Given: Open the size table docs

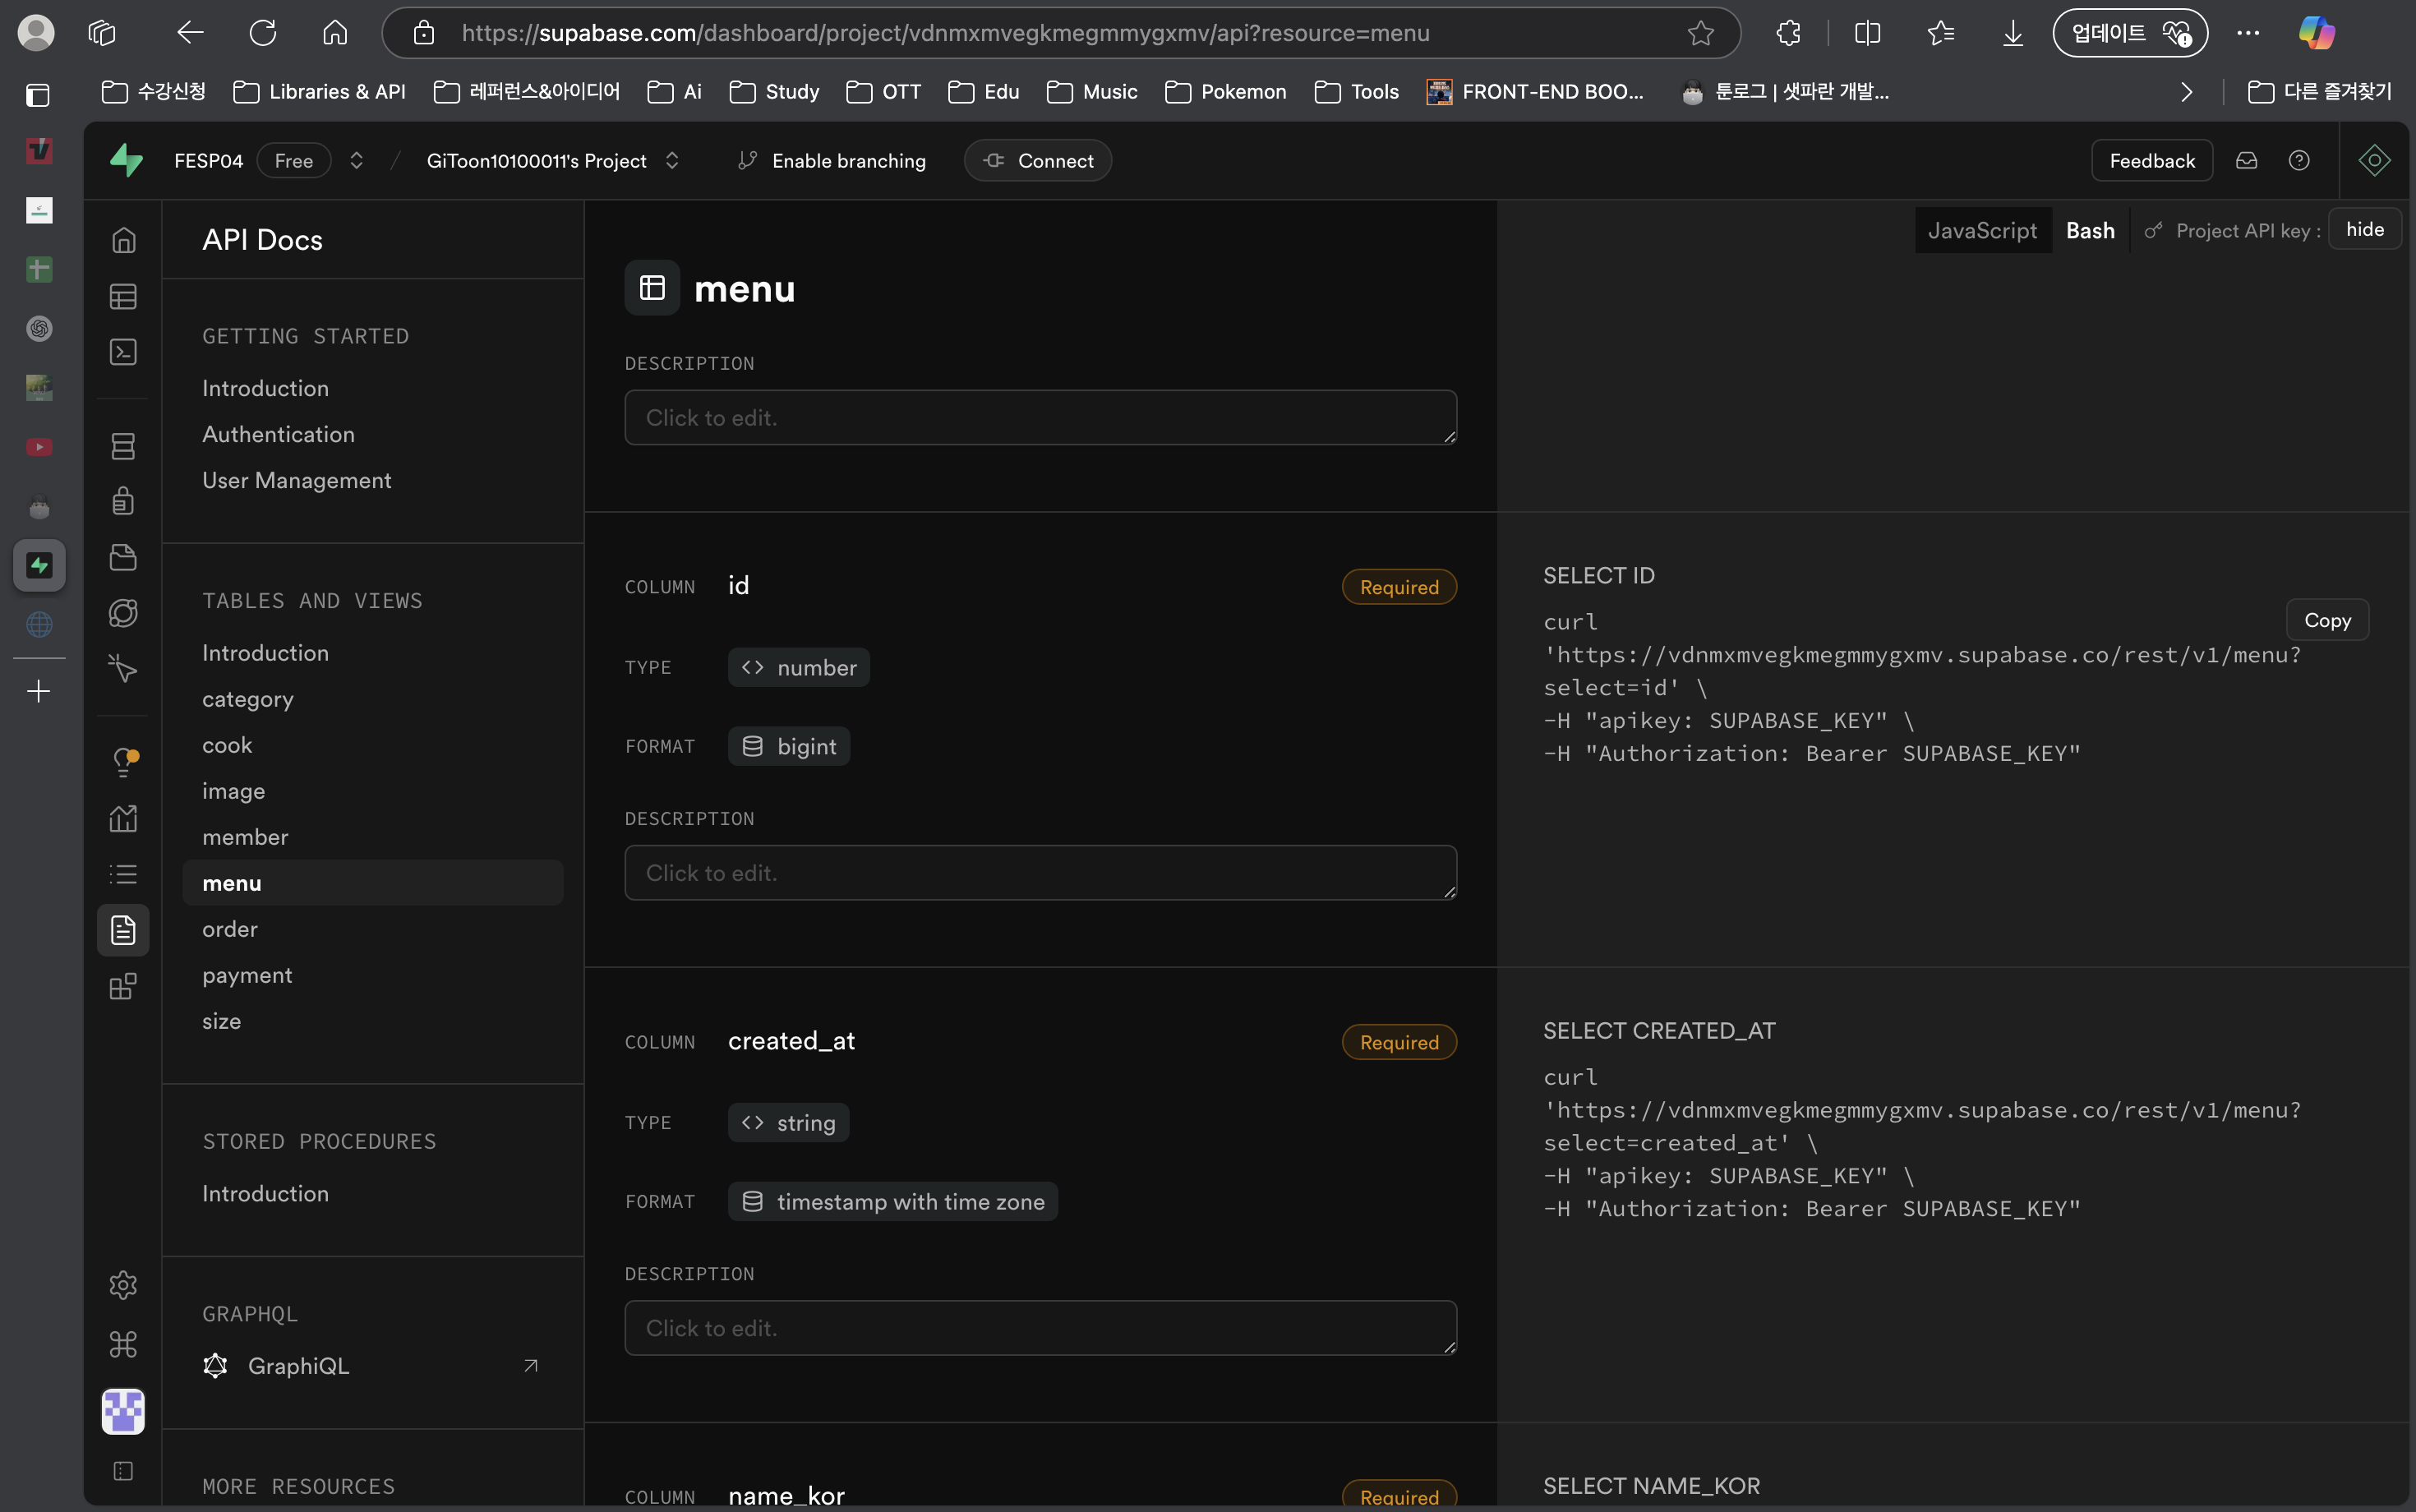Looking at the screenshot, I should (221, 1021).
